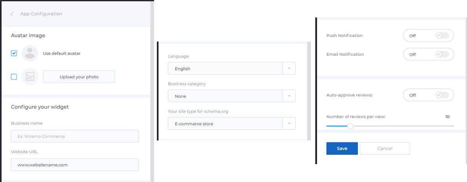Click the image placeholder photo icon
The image size is (467, 182).
pyautogui.click(x=30, y=77)
